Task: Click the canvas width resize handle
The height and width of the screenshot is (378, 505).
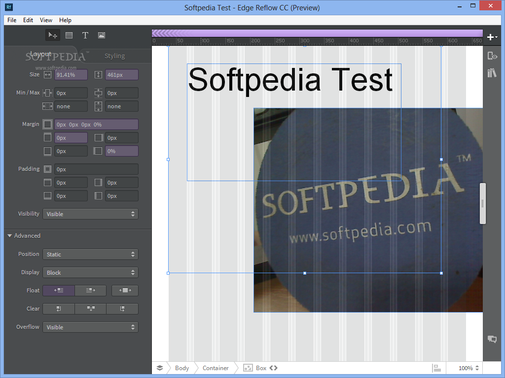Action: coord(482,203)
